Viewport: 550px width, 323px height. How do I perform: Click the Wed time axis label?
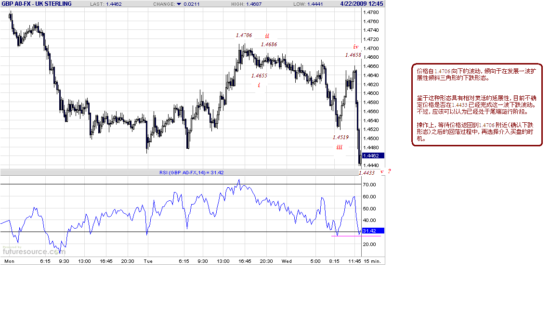point(287,261)
